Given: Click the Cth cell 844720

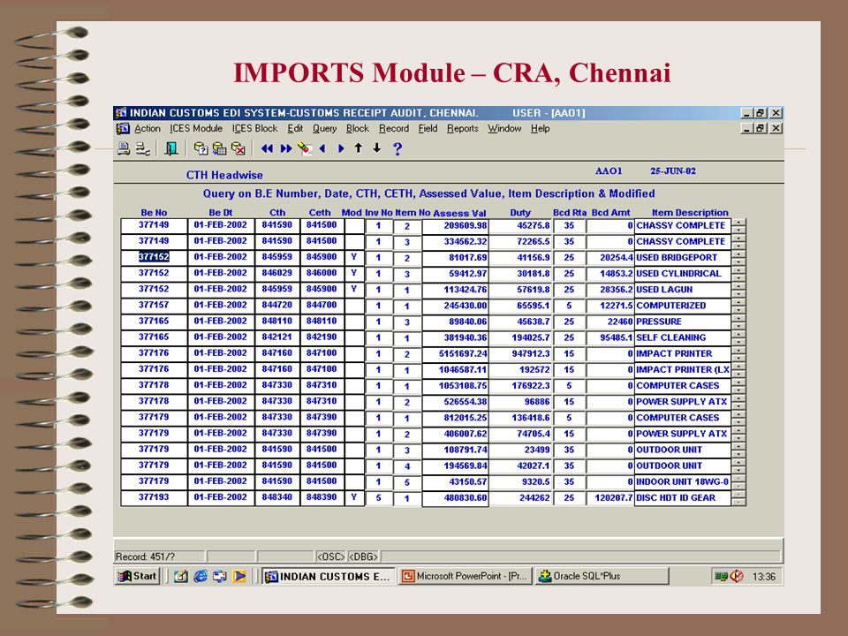Looking at the screenshot, I should coord(276,305).
